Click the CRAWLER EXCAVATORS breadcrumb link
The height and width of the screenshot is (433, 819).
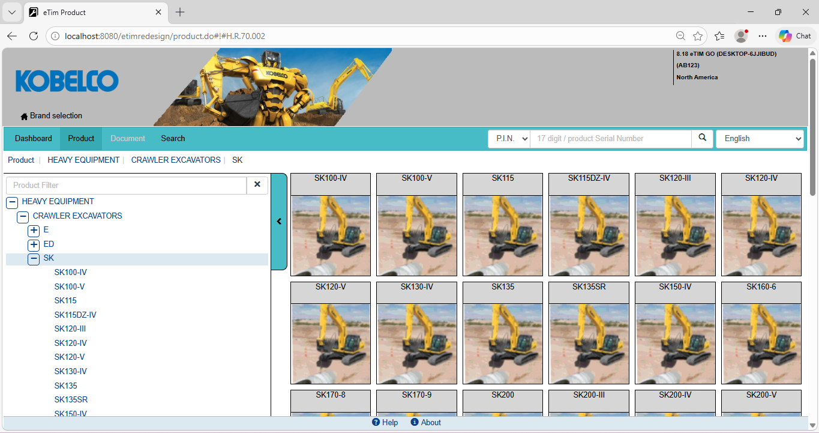pyautogui.click(x=176, y=160)
